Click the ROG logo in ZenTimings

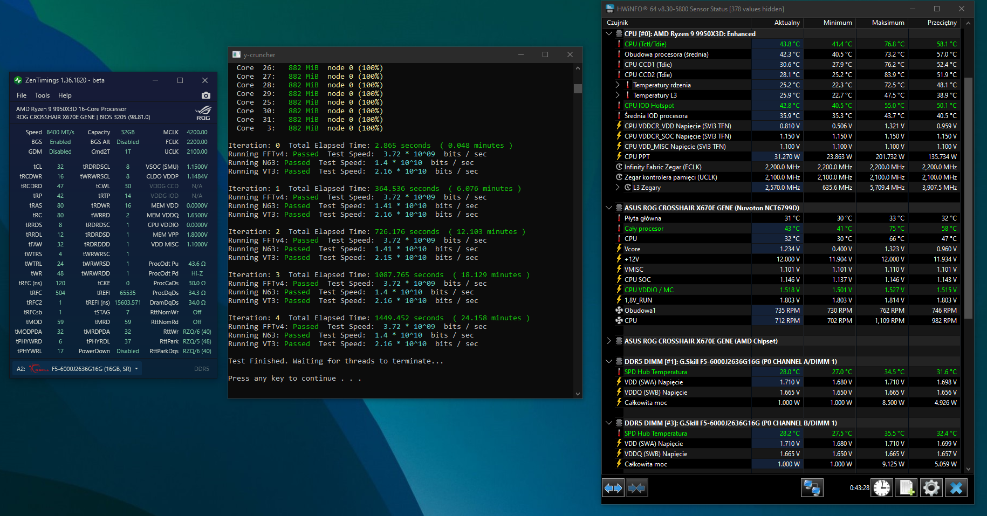point(203,113)
